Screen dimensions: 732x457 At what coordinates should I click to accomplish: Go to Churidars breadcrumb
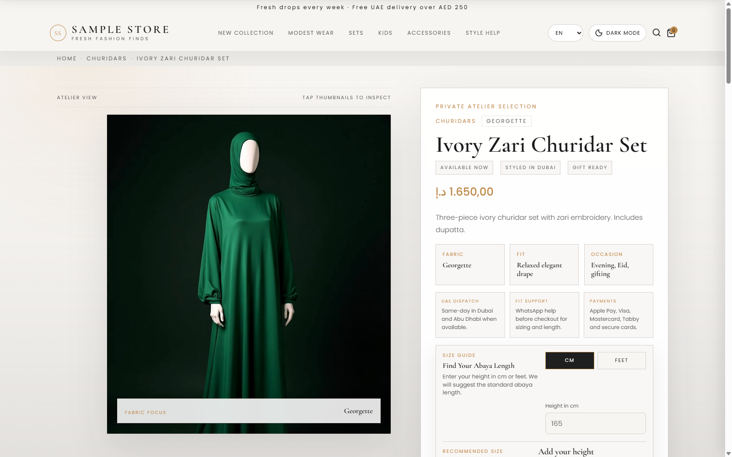click(x=107, y=58)
